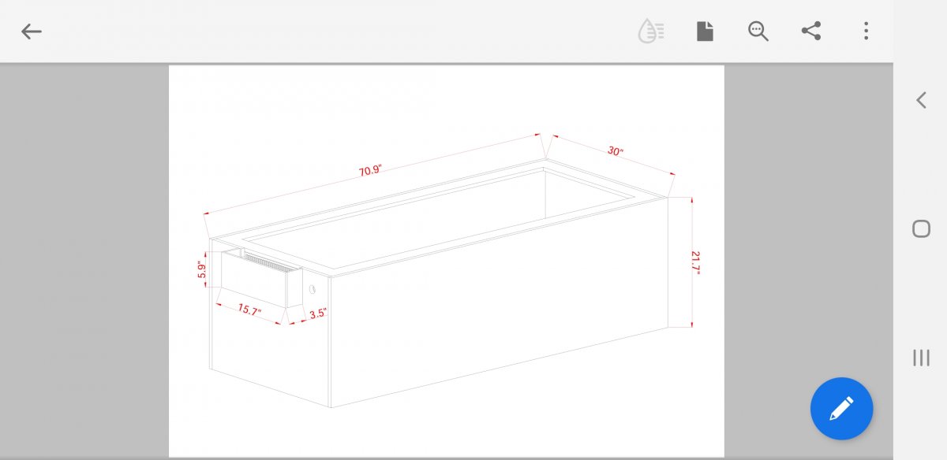
Task: Tap the grey margin left of the page
Action: coord(84,261)
